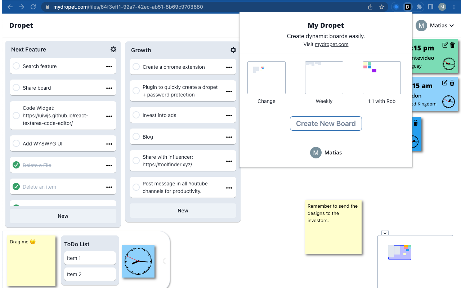Add new item to Growth list
Screen dimensions: 461x288
pos(183,211)
